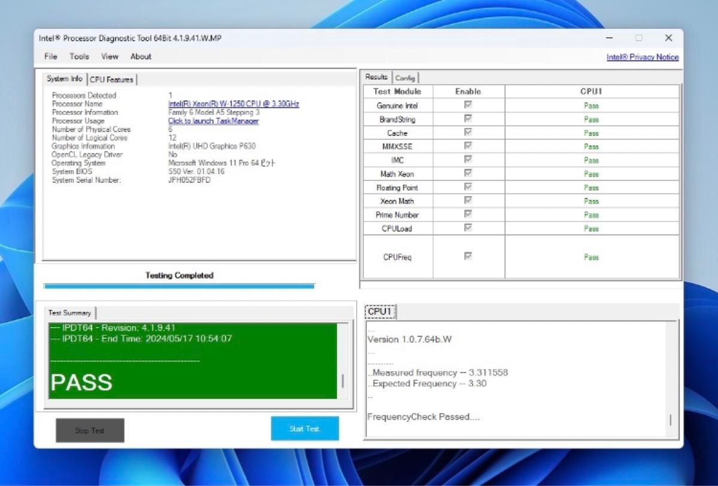Click the Testing Completed progress bar
This screenshot has width=718, height=486.
(179, 286)
